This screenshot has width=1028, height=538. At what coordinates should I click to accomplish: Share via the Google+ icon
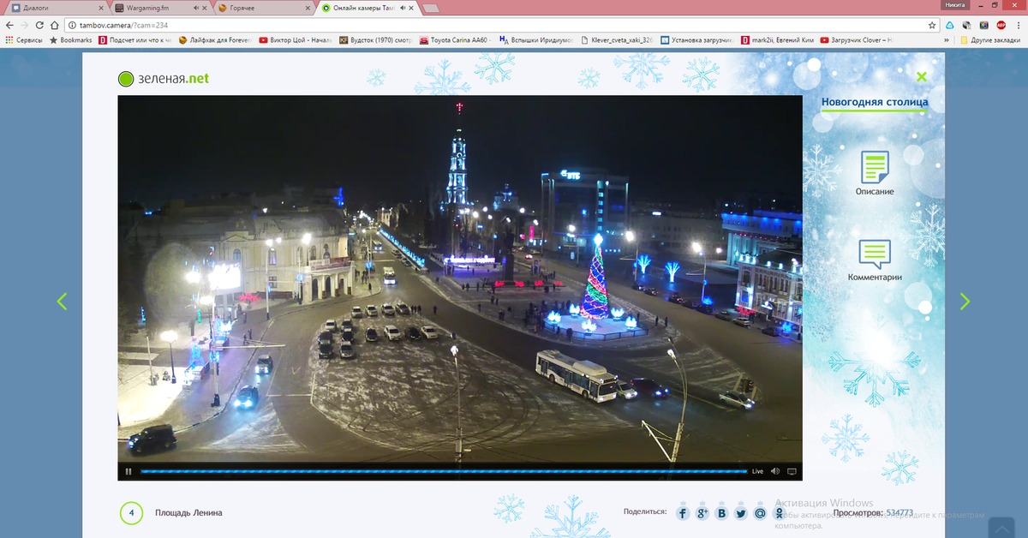[702, 513]
